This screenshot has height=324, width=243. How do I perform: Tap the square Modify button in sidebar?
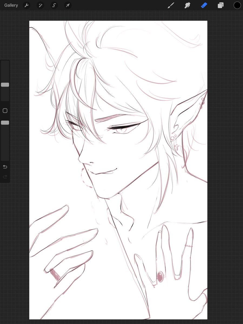(5, 111)
